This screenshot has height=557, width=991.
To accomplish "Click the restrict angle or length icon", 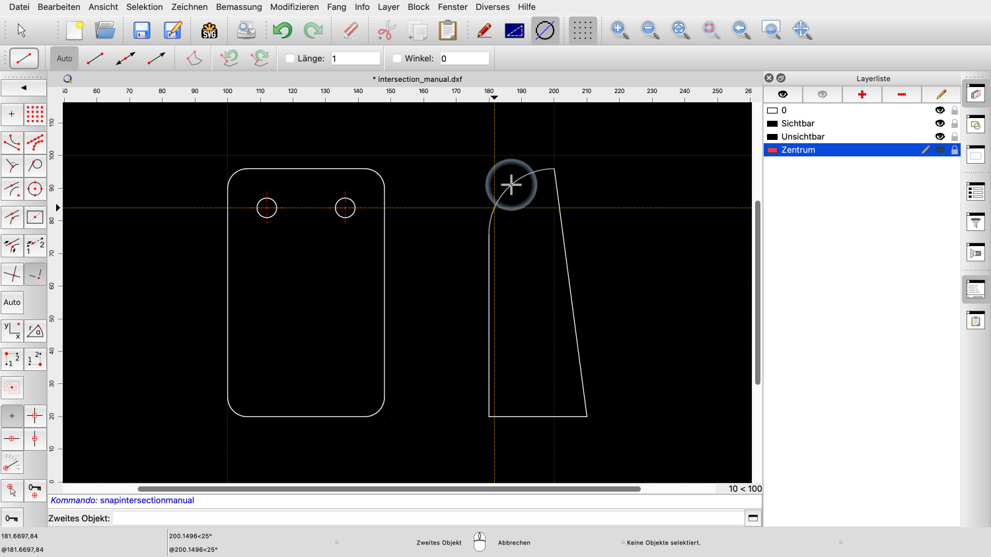I will point(12,463).
